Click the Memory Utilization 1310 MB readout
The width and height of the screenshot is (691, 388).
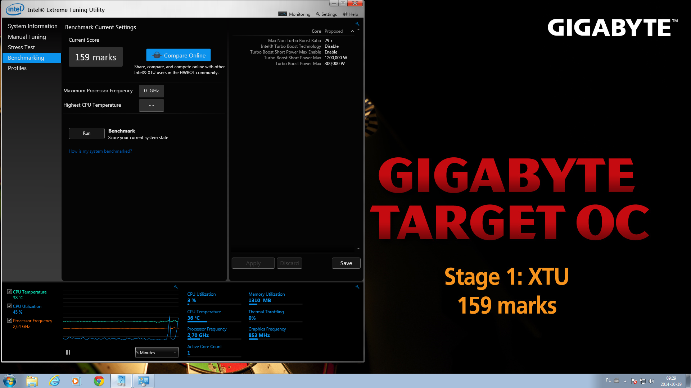pyautogui.click(x=275, y=298)
